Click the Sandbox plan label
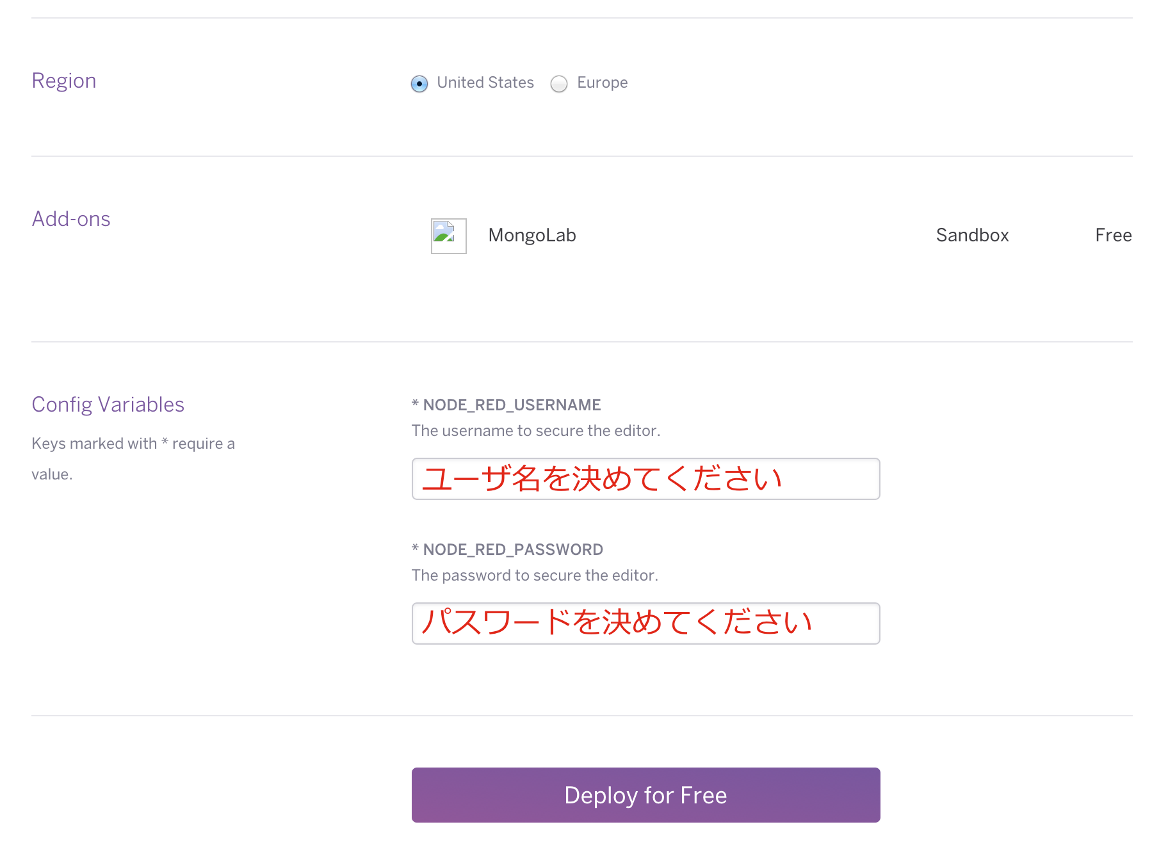 pyautogui.click(x=972, y=235)
